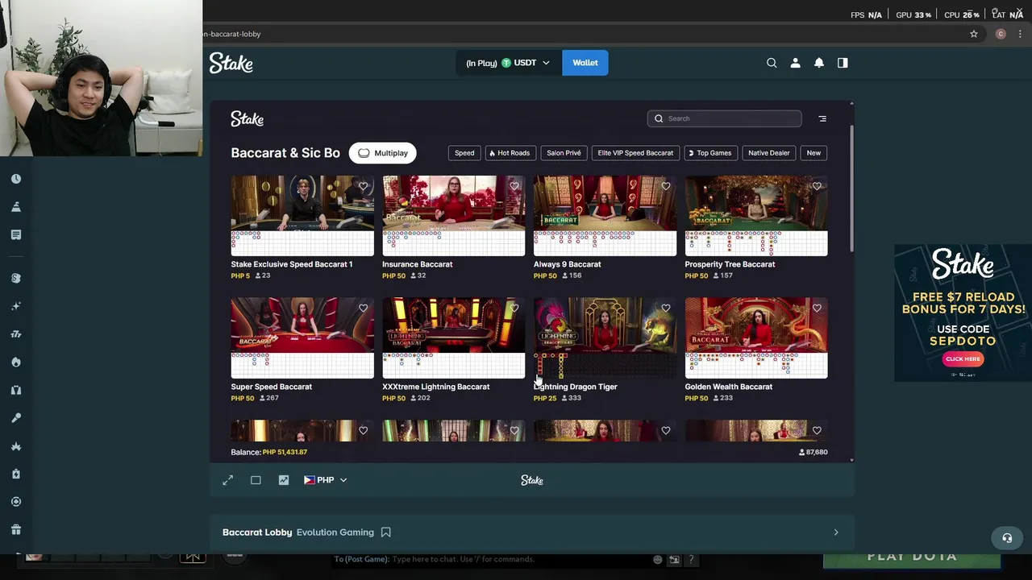Save game with Baccarat Lobby bookmark icon
This screenshot has width=1032, height=580.
[386, 532]
